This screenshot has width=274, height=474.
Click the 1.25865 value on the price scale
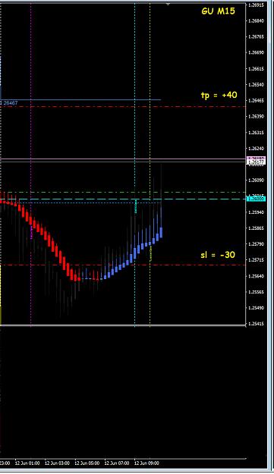point(256,228)
